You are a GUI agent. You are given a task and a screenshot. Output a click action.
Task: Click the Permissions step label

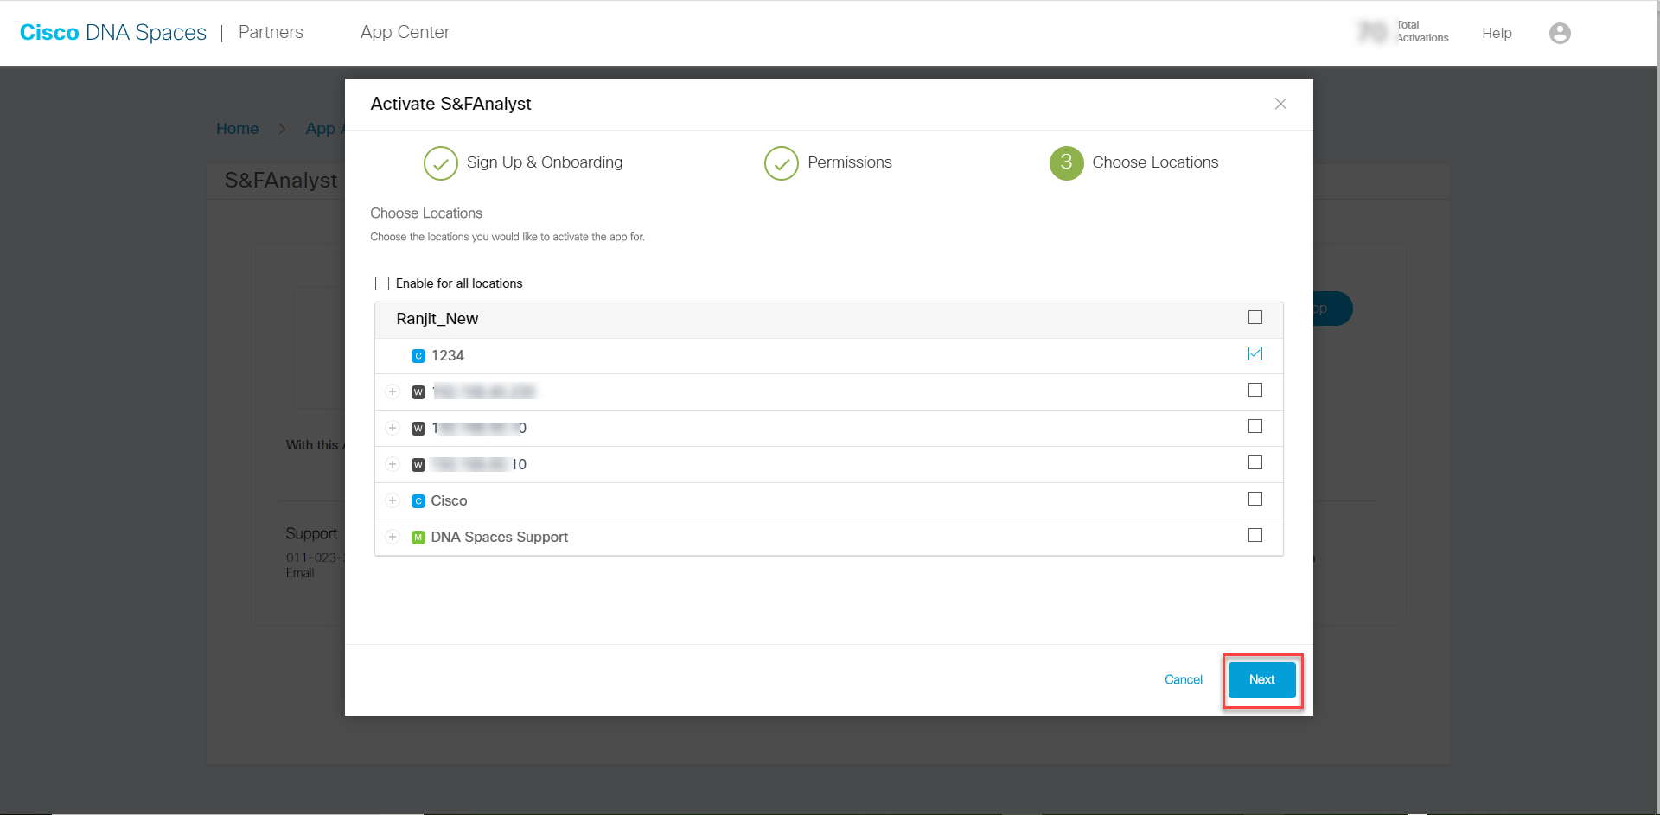pyautogui.click(x=850, y=162)
